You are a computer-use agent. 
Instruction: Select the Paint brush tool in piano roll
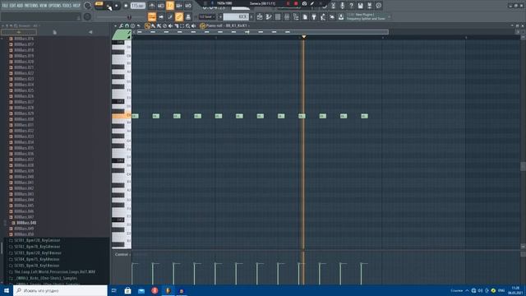pos(154,25)
